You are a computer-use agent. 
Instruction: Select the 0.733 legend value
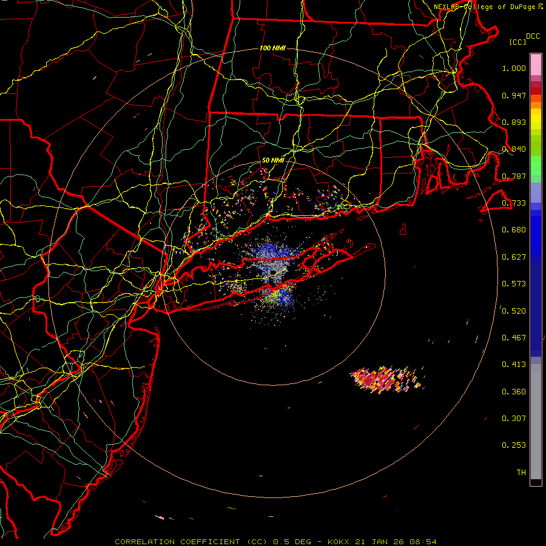click(x=514, y=203)
